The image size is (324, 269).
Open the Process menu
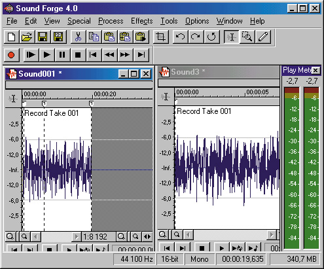111,21
